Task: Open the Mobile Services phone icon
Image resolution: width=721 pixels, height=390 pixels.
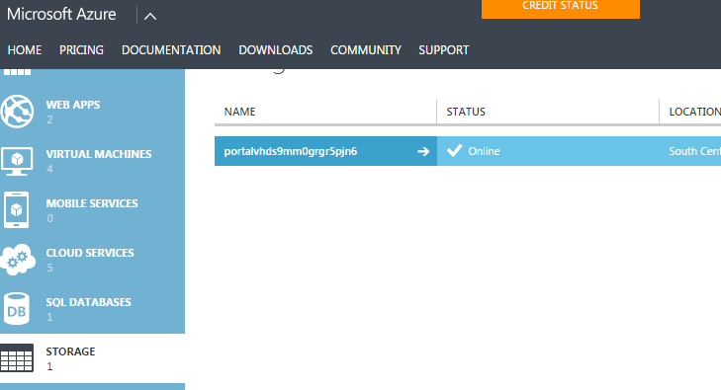Action: point(17,210)
